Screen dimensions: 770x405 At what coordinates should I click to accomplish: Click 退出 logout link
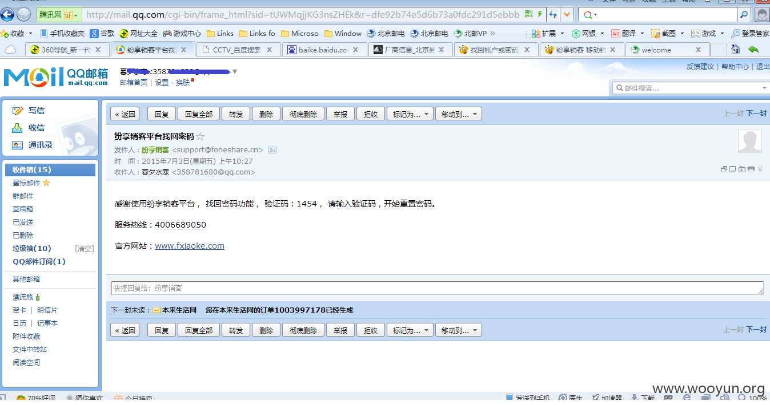[763, 67]
